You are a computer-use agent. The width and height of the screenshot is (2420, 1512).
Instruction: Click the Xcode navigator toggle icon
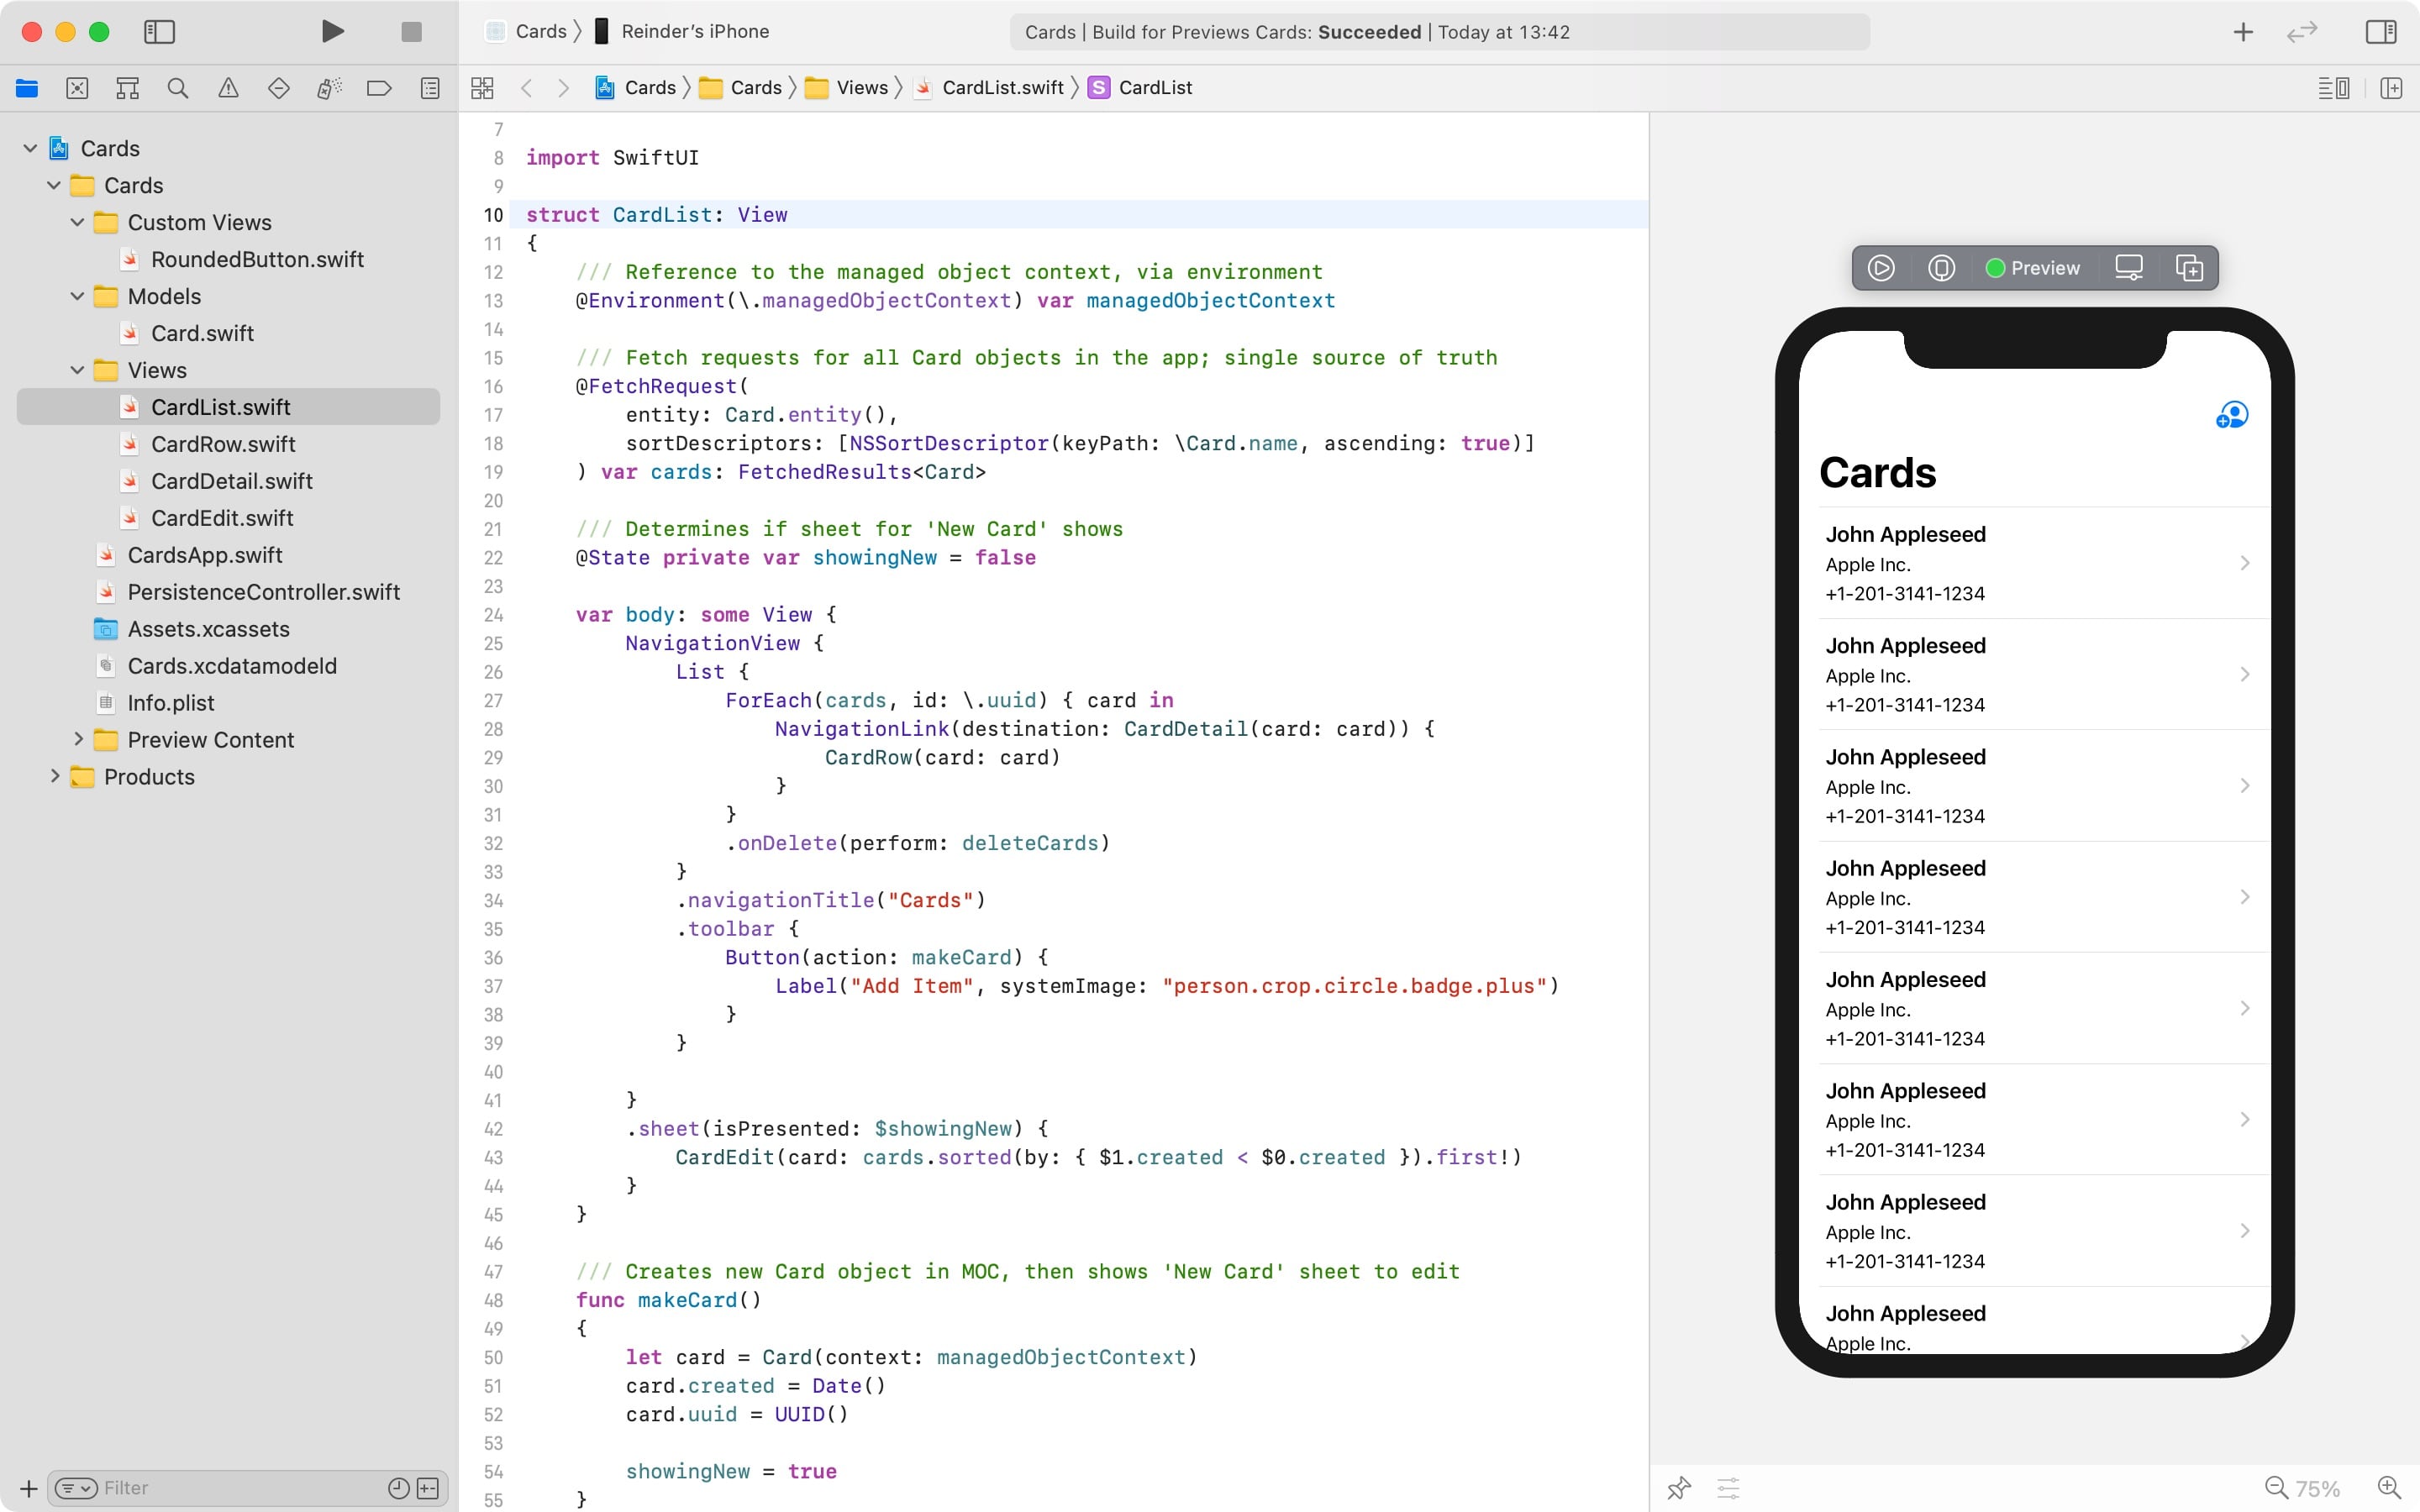[x=157, y=31]
